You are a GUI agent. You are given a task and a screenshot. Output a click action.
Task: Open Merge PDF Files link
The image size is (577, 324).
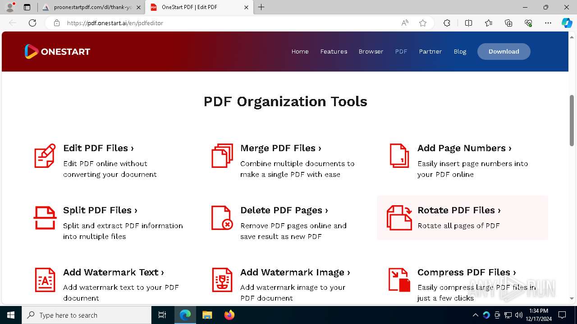pos(281,148)
